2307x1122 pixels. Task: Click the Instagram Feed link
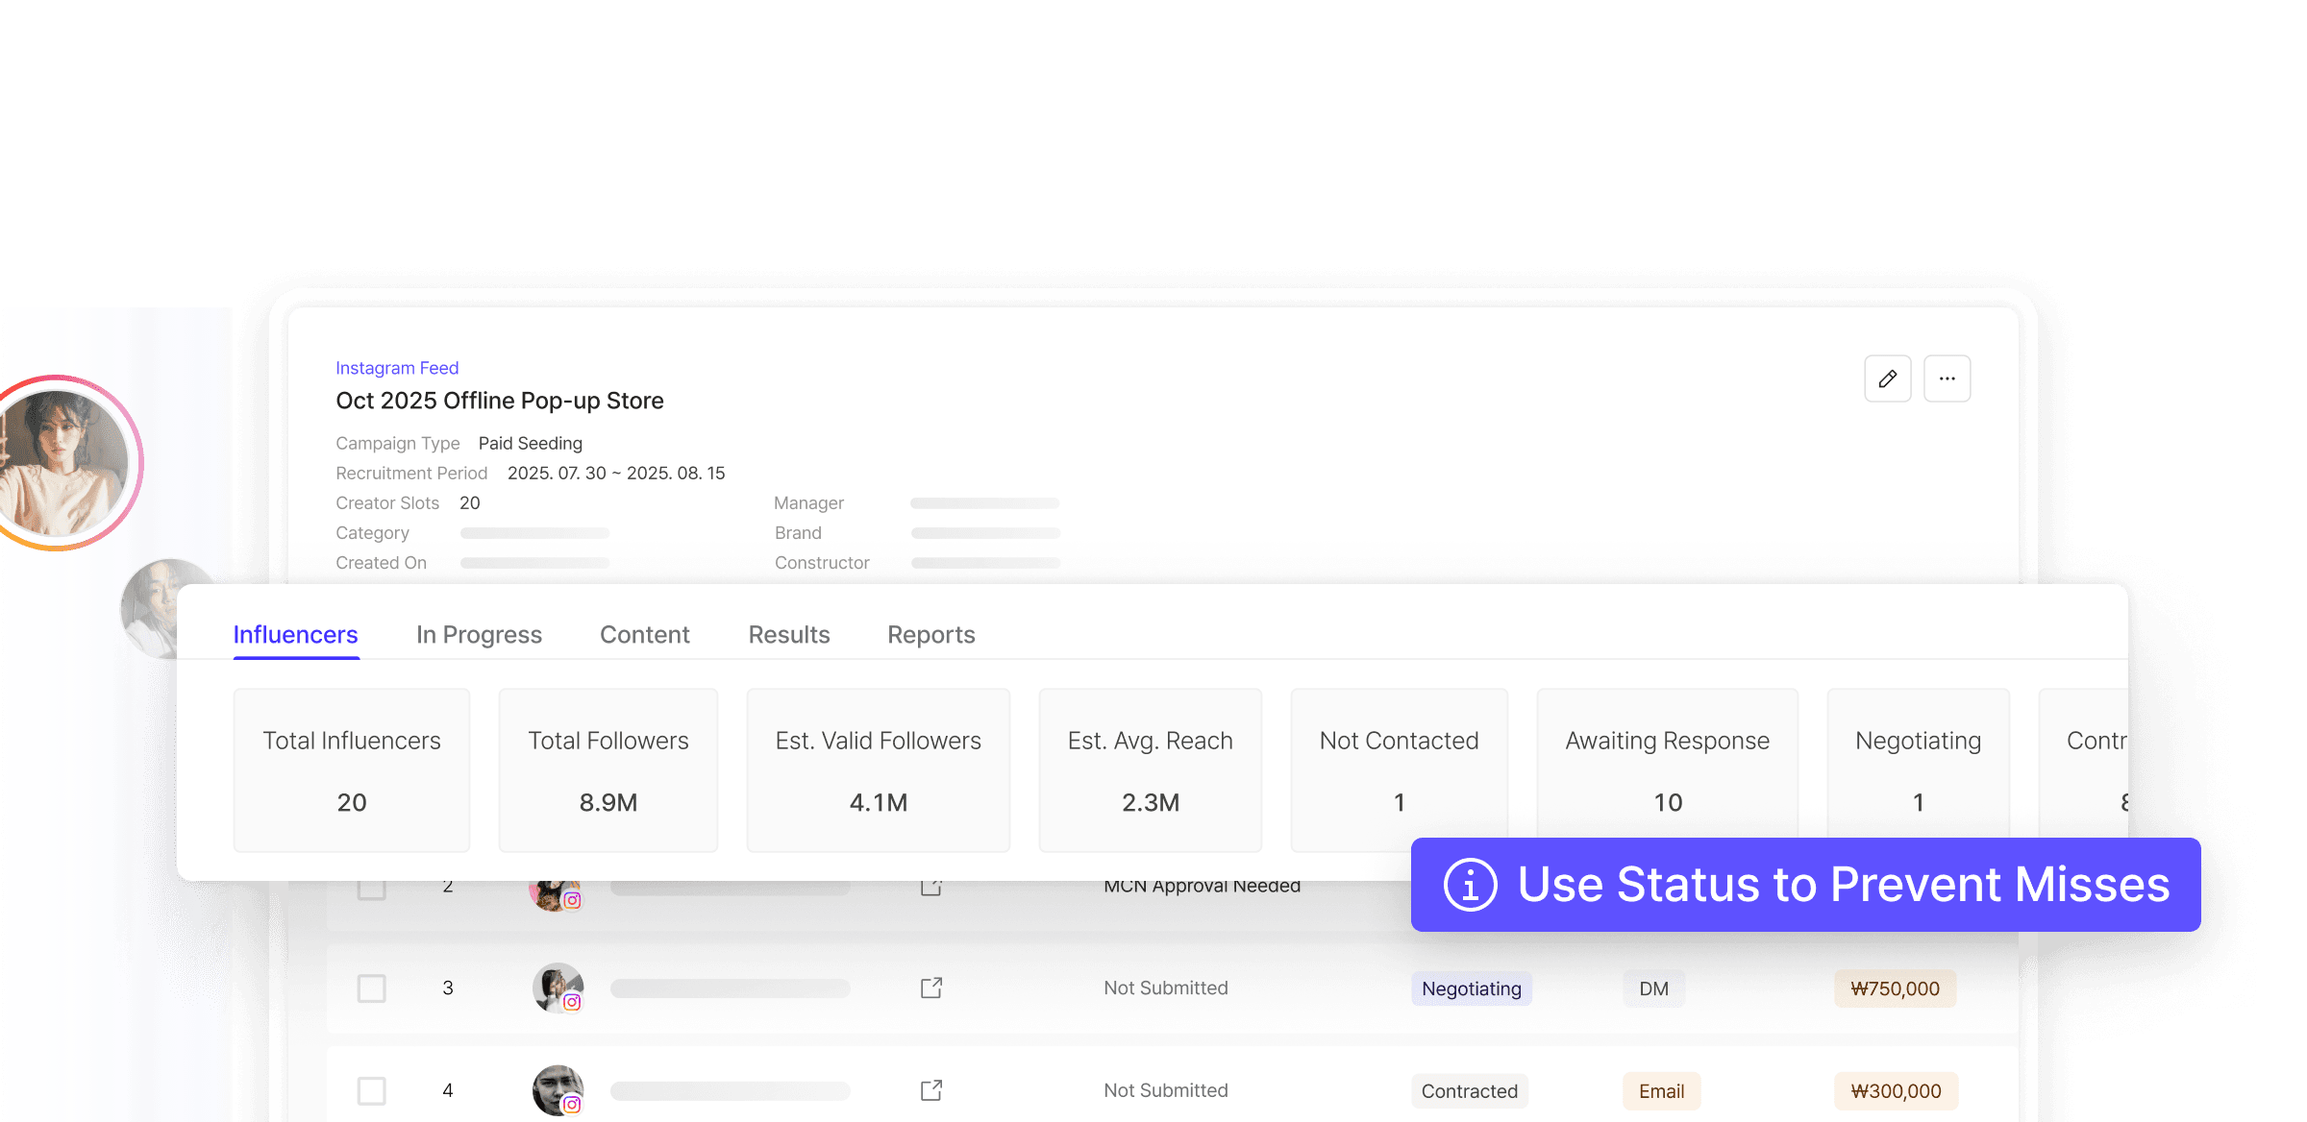point(397,368)
